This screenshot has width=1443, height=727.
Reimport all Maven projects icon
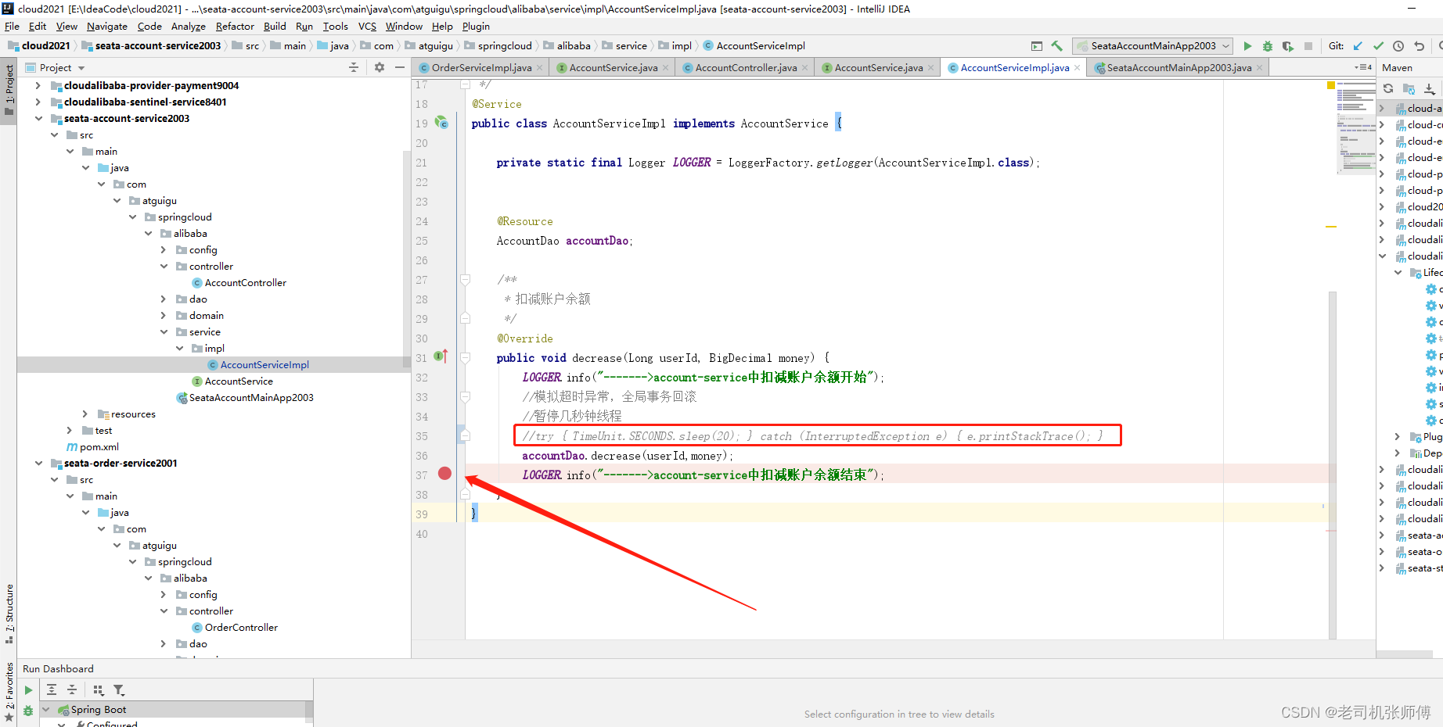coord(1388,88)
